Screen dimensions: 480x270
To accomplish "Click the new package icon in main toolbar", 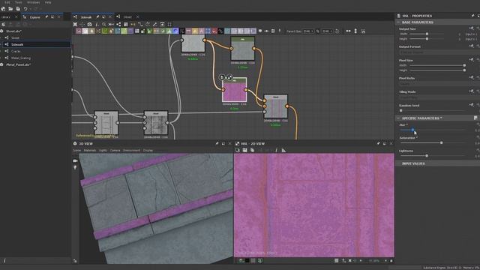I will 3,9.
